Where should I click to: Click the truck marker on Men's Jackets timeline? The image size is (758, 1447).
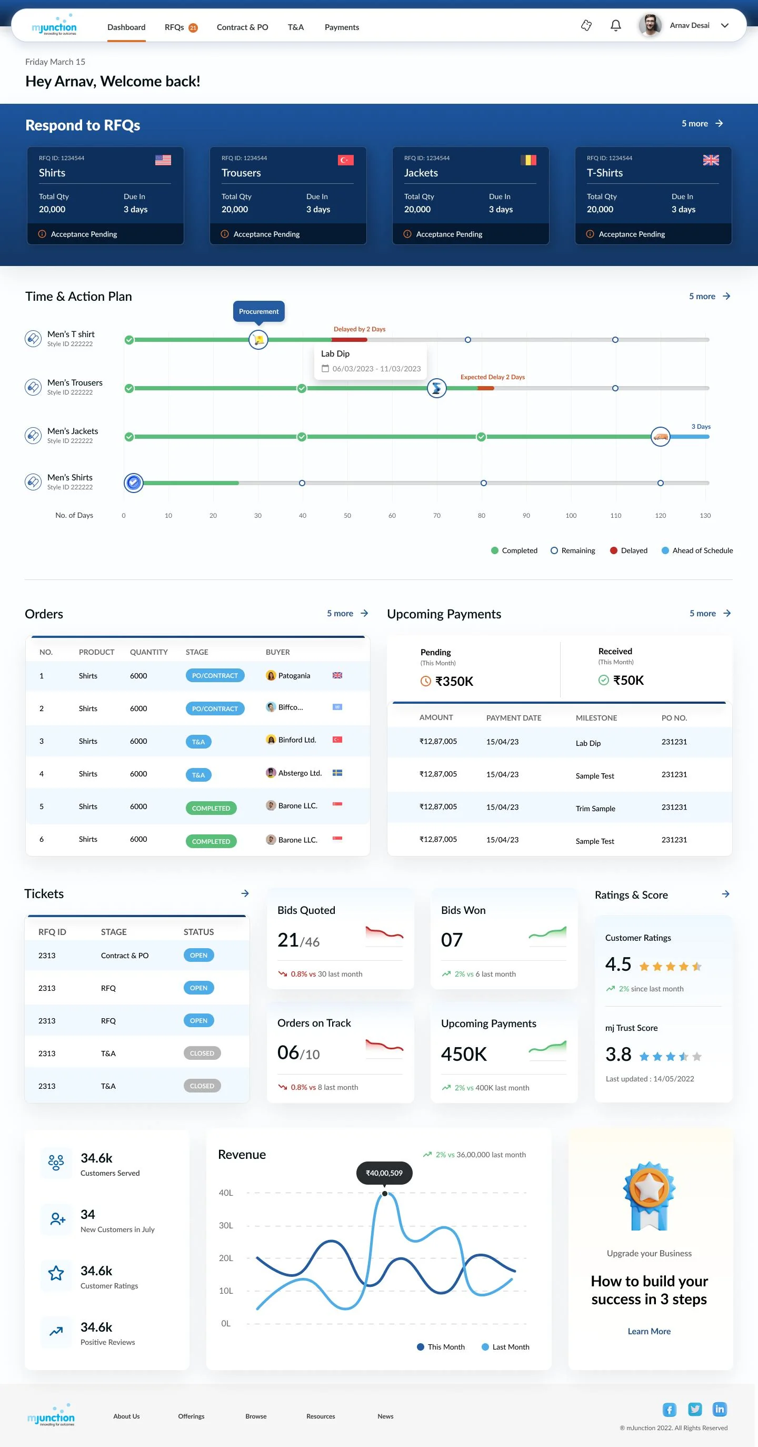[660, 437]
